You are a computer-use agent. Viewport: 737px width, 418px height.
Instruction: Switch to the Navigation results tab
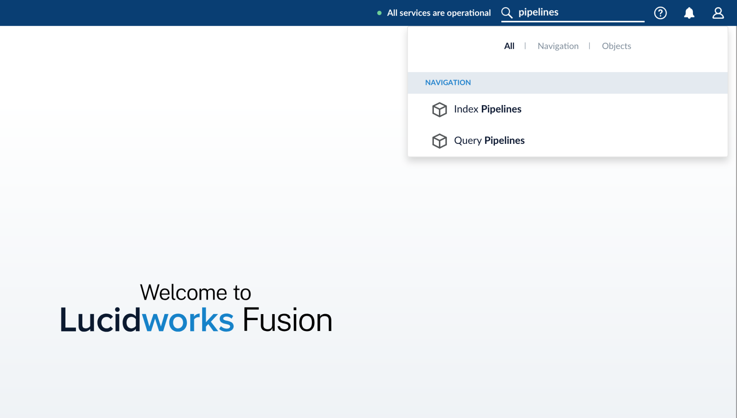pos(558,46)
